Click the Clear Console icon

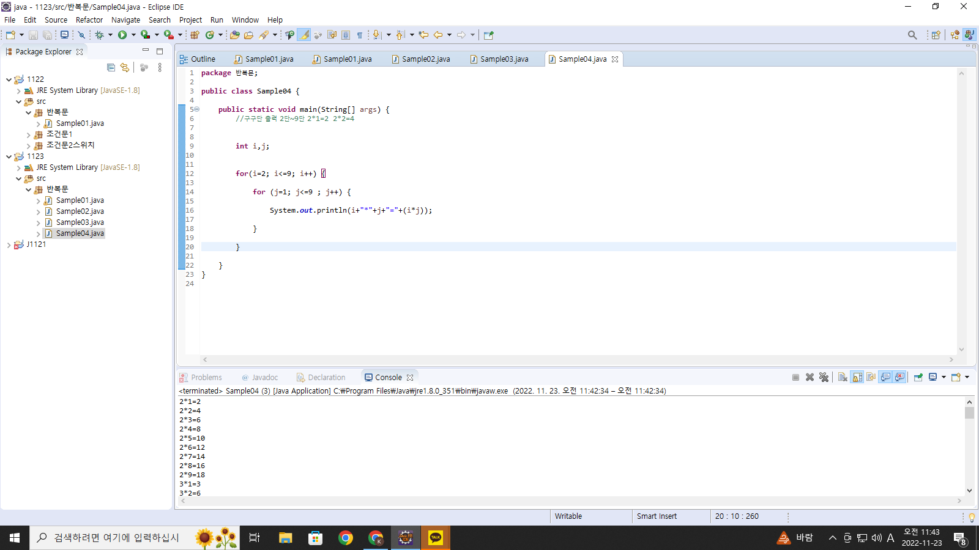pyautogui.click(x=843, y=377)
